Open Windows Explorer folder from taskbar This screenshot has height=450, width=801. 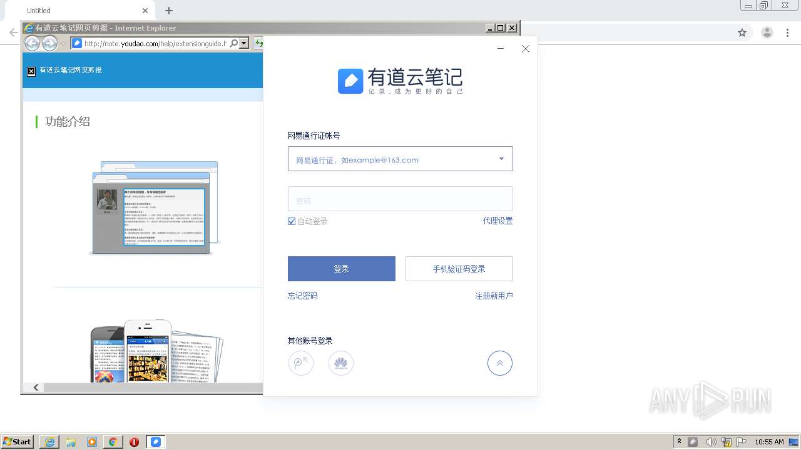pos(71,442)
